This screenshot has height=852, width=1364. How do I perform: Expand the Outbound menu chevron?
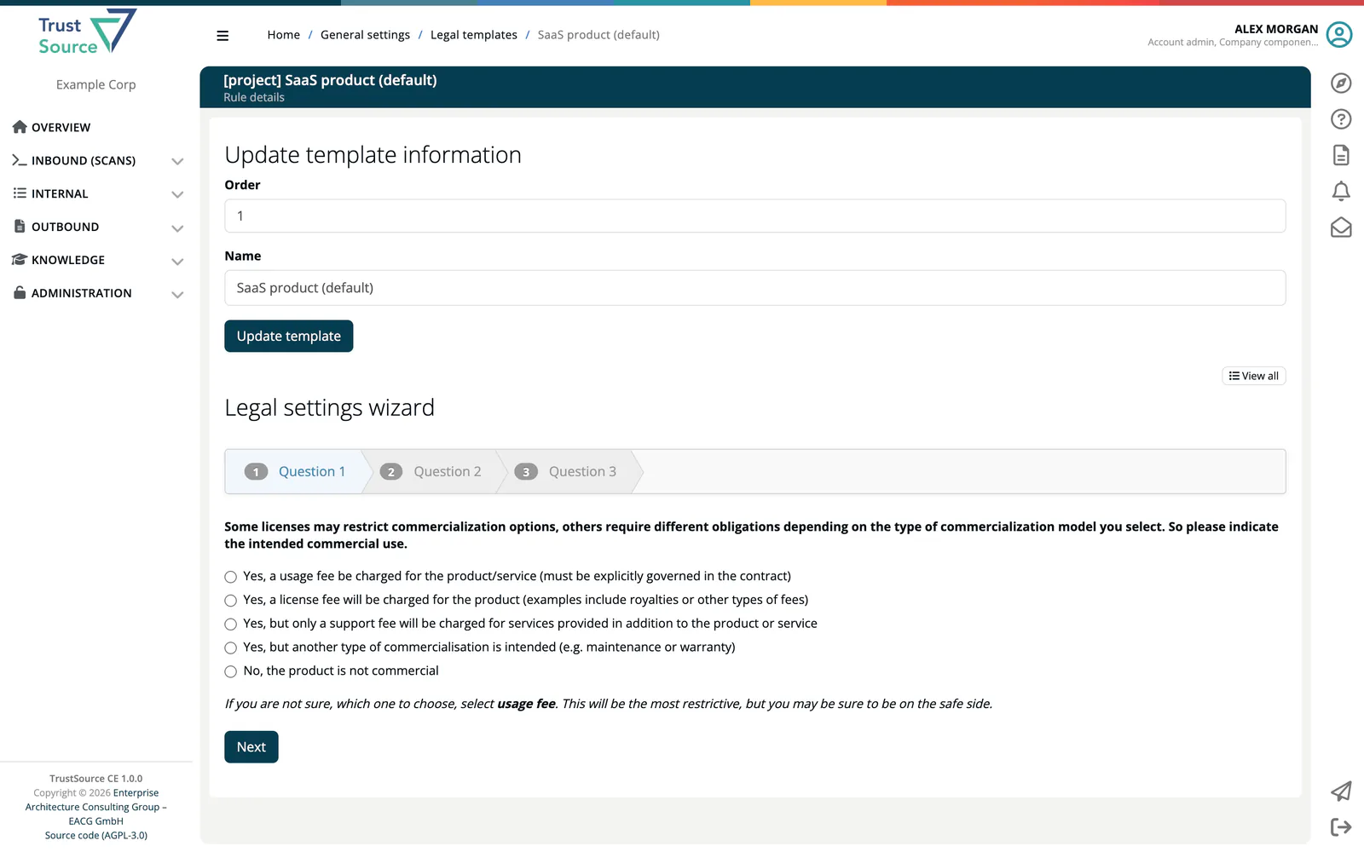(x=177, y=228)
